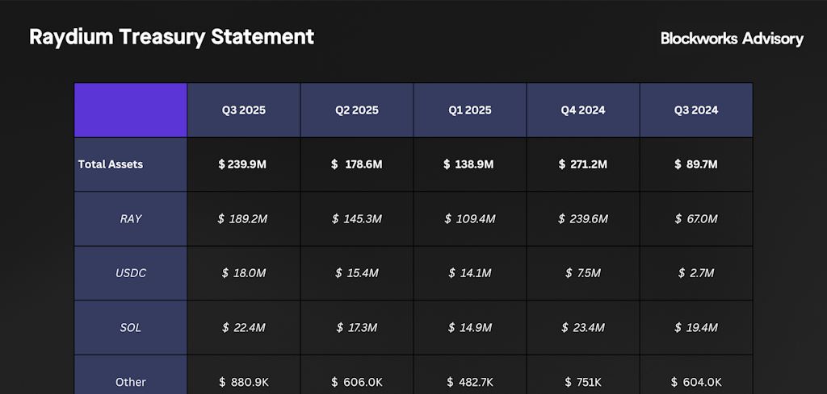Viewport: 827px width, 394px height.
Task: Click the $189.2M RAY value
Action: coord(243,218)
